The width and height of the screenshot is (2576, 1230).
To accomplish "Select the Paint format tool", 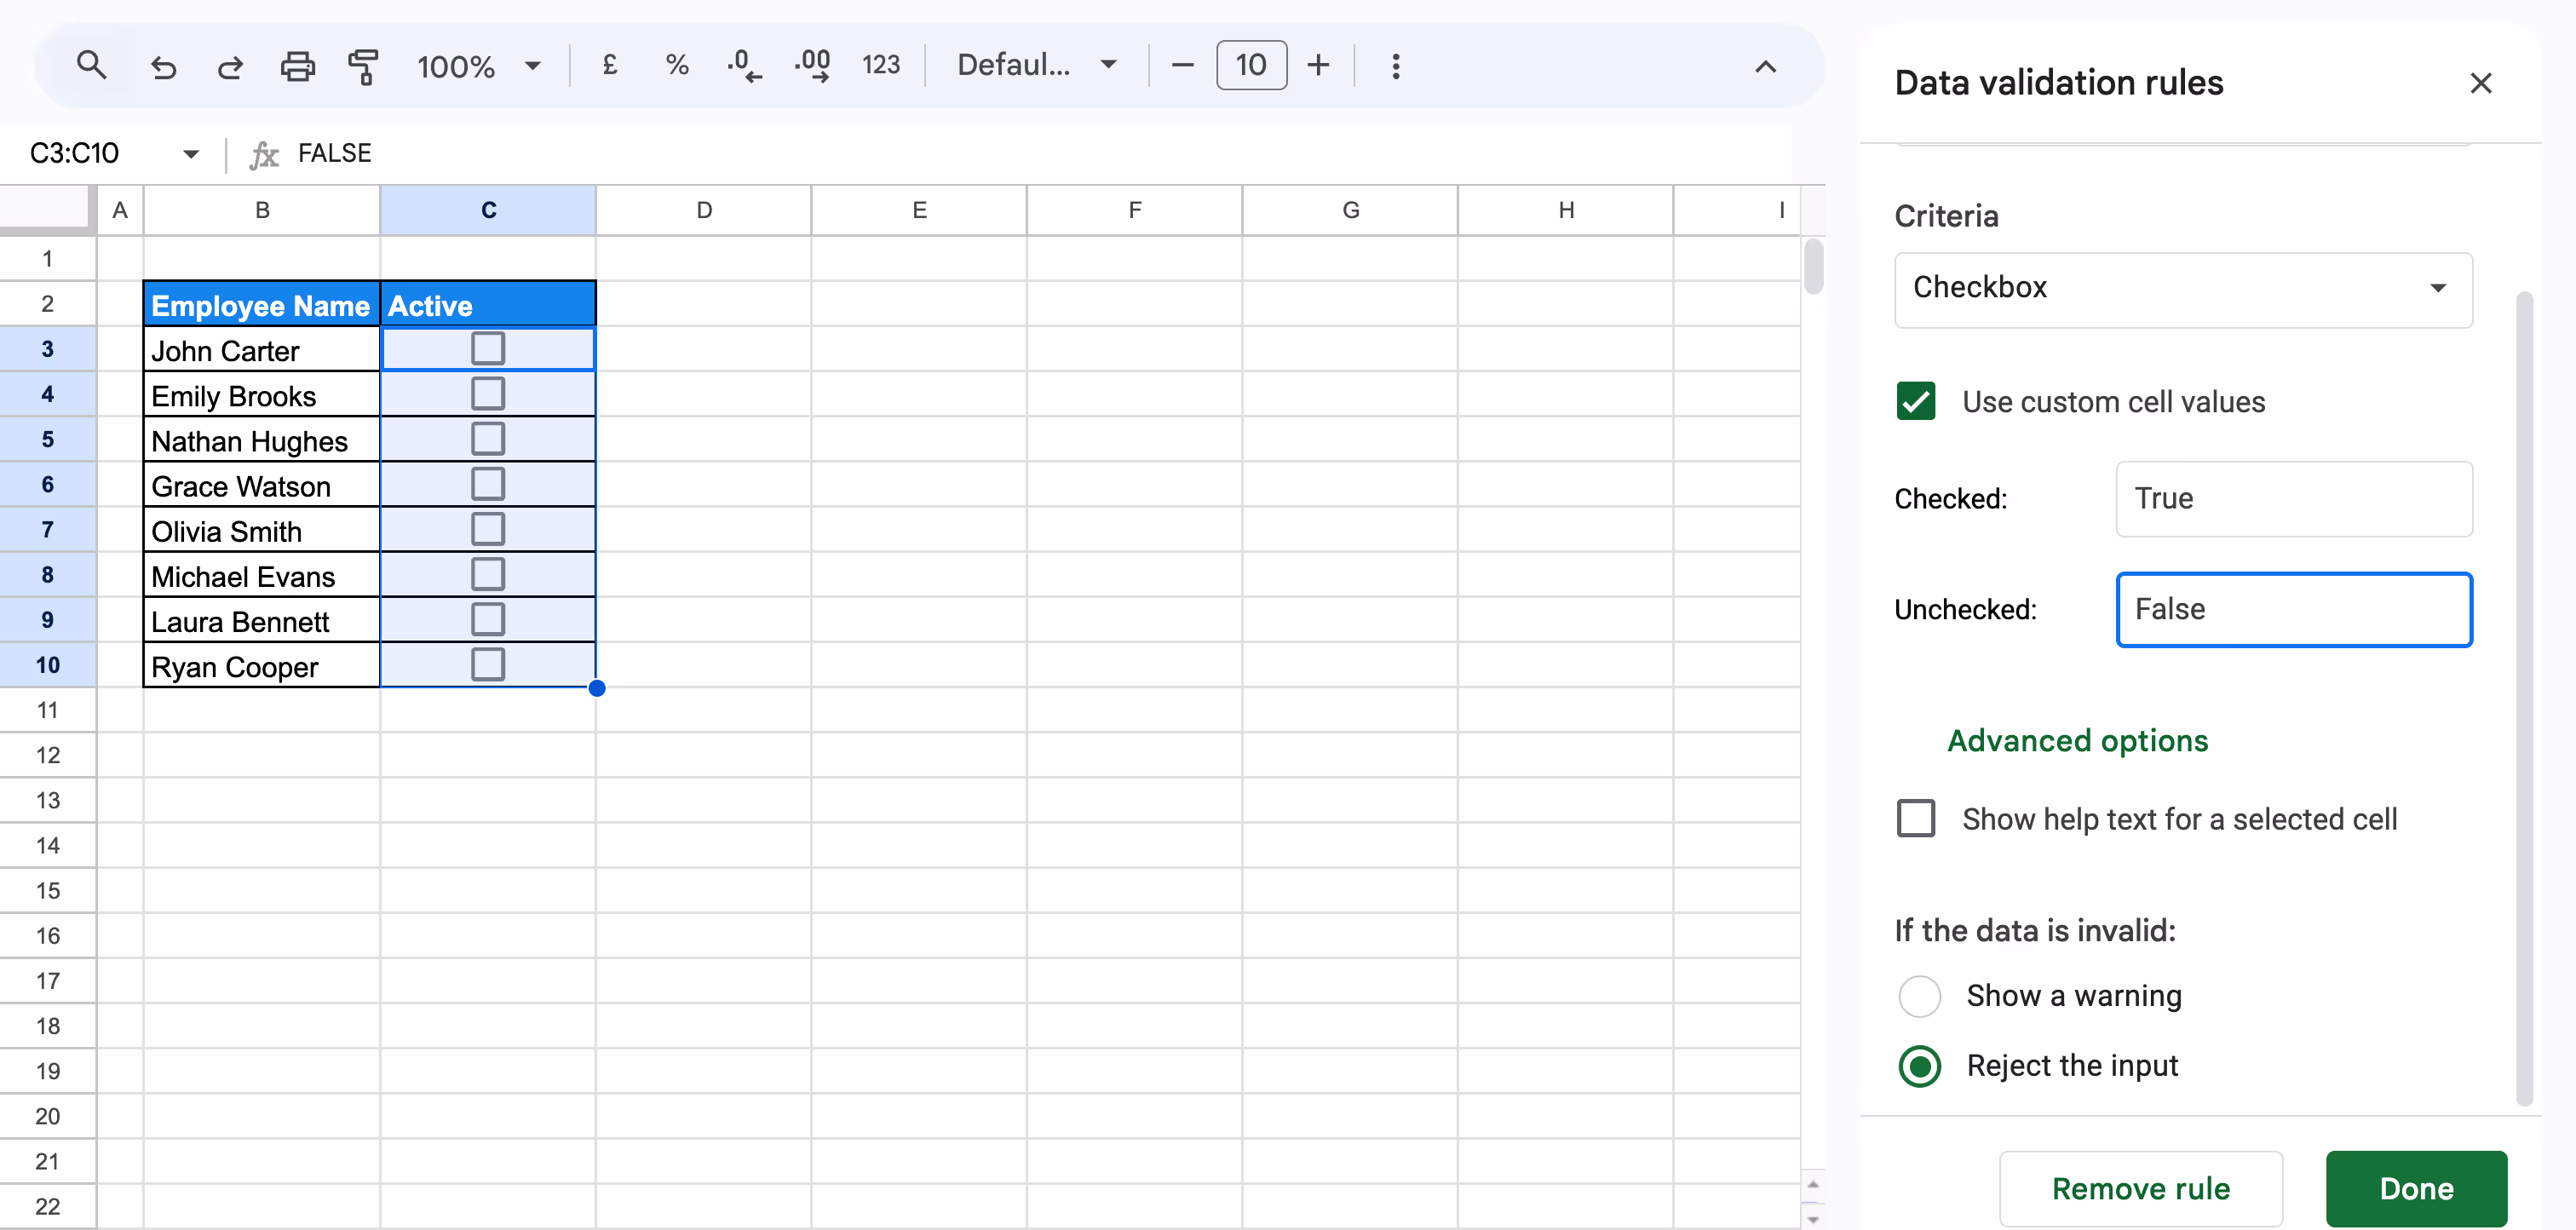I will coord(363,65).
